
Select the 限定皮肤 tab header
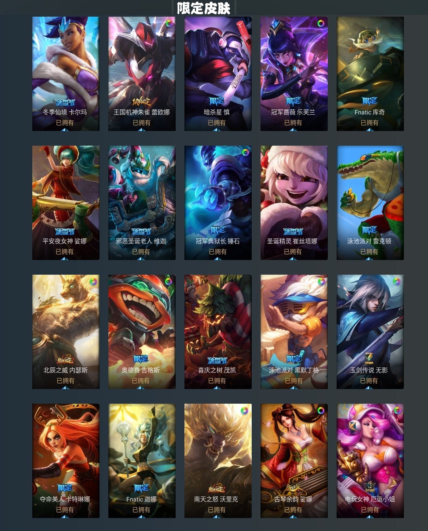(204, 8)
